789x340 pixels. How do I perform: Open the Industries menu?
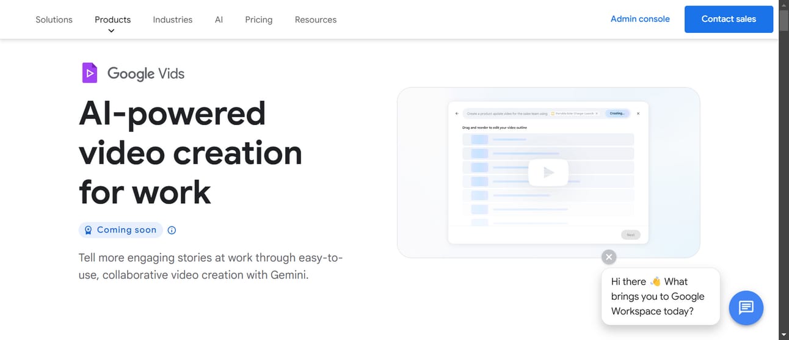pos(172,20)
